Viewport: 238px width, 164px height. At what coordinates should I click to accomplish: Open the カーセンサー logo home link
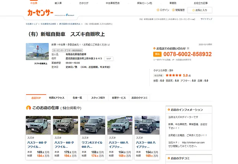(41, 13)
